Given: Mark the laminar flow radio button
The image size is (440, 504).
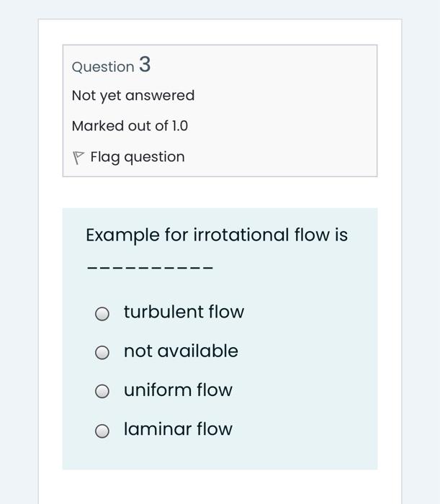Looking at the screenshot, I should [x=103, y=430].
